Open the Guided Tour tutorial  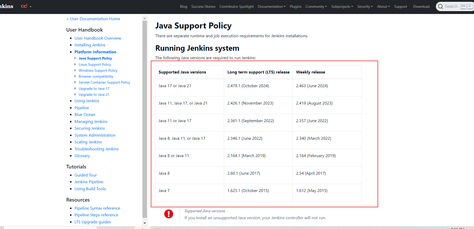[x=86, y=175]
